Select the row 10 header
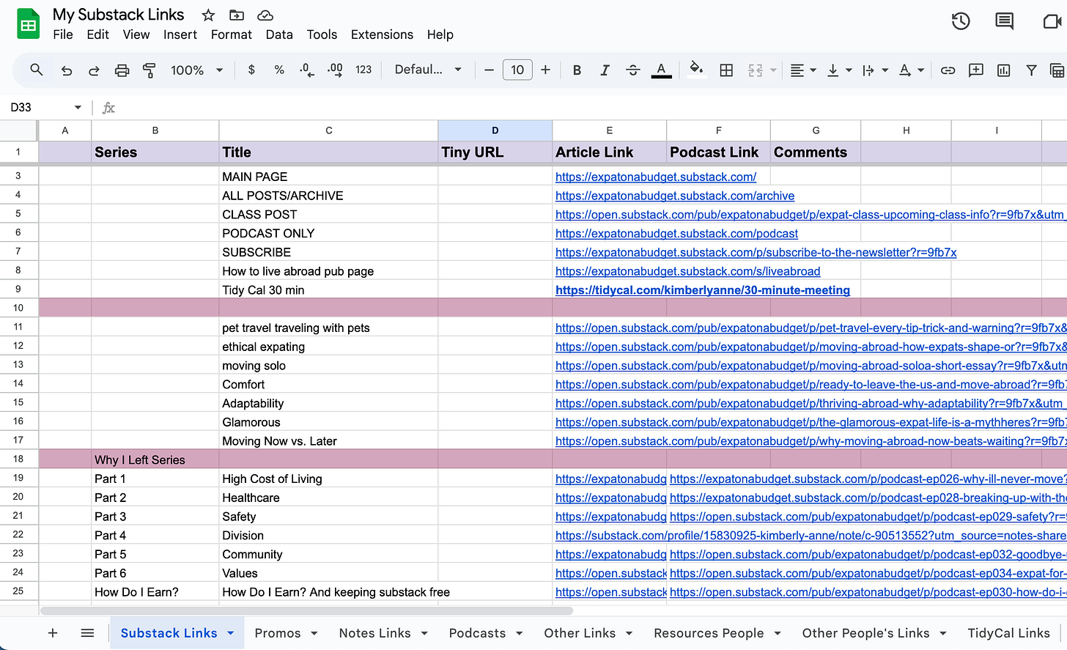The height and width of the screenshot is (650, 1067). 19,308
